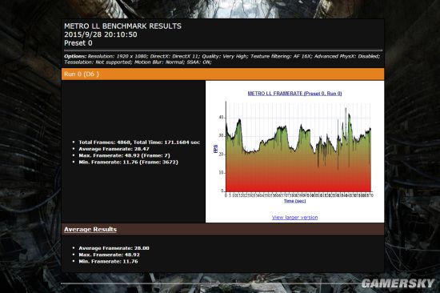Select the Run 0 (D6) orange header bar

[x=222, y=74]
